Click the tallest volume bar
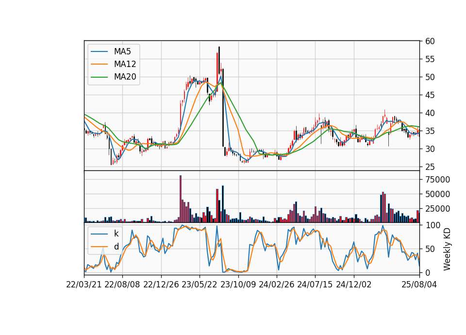The width and height of the screenshot is (466, 335). tap(181, 199)
